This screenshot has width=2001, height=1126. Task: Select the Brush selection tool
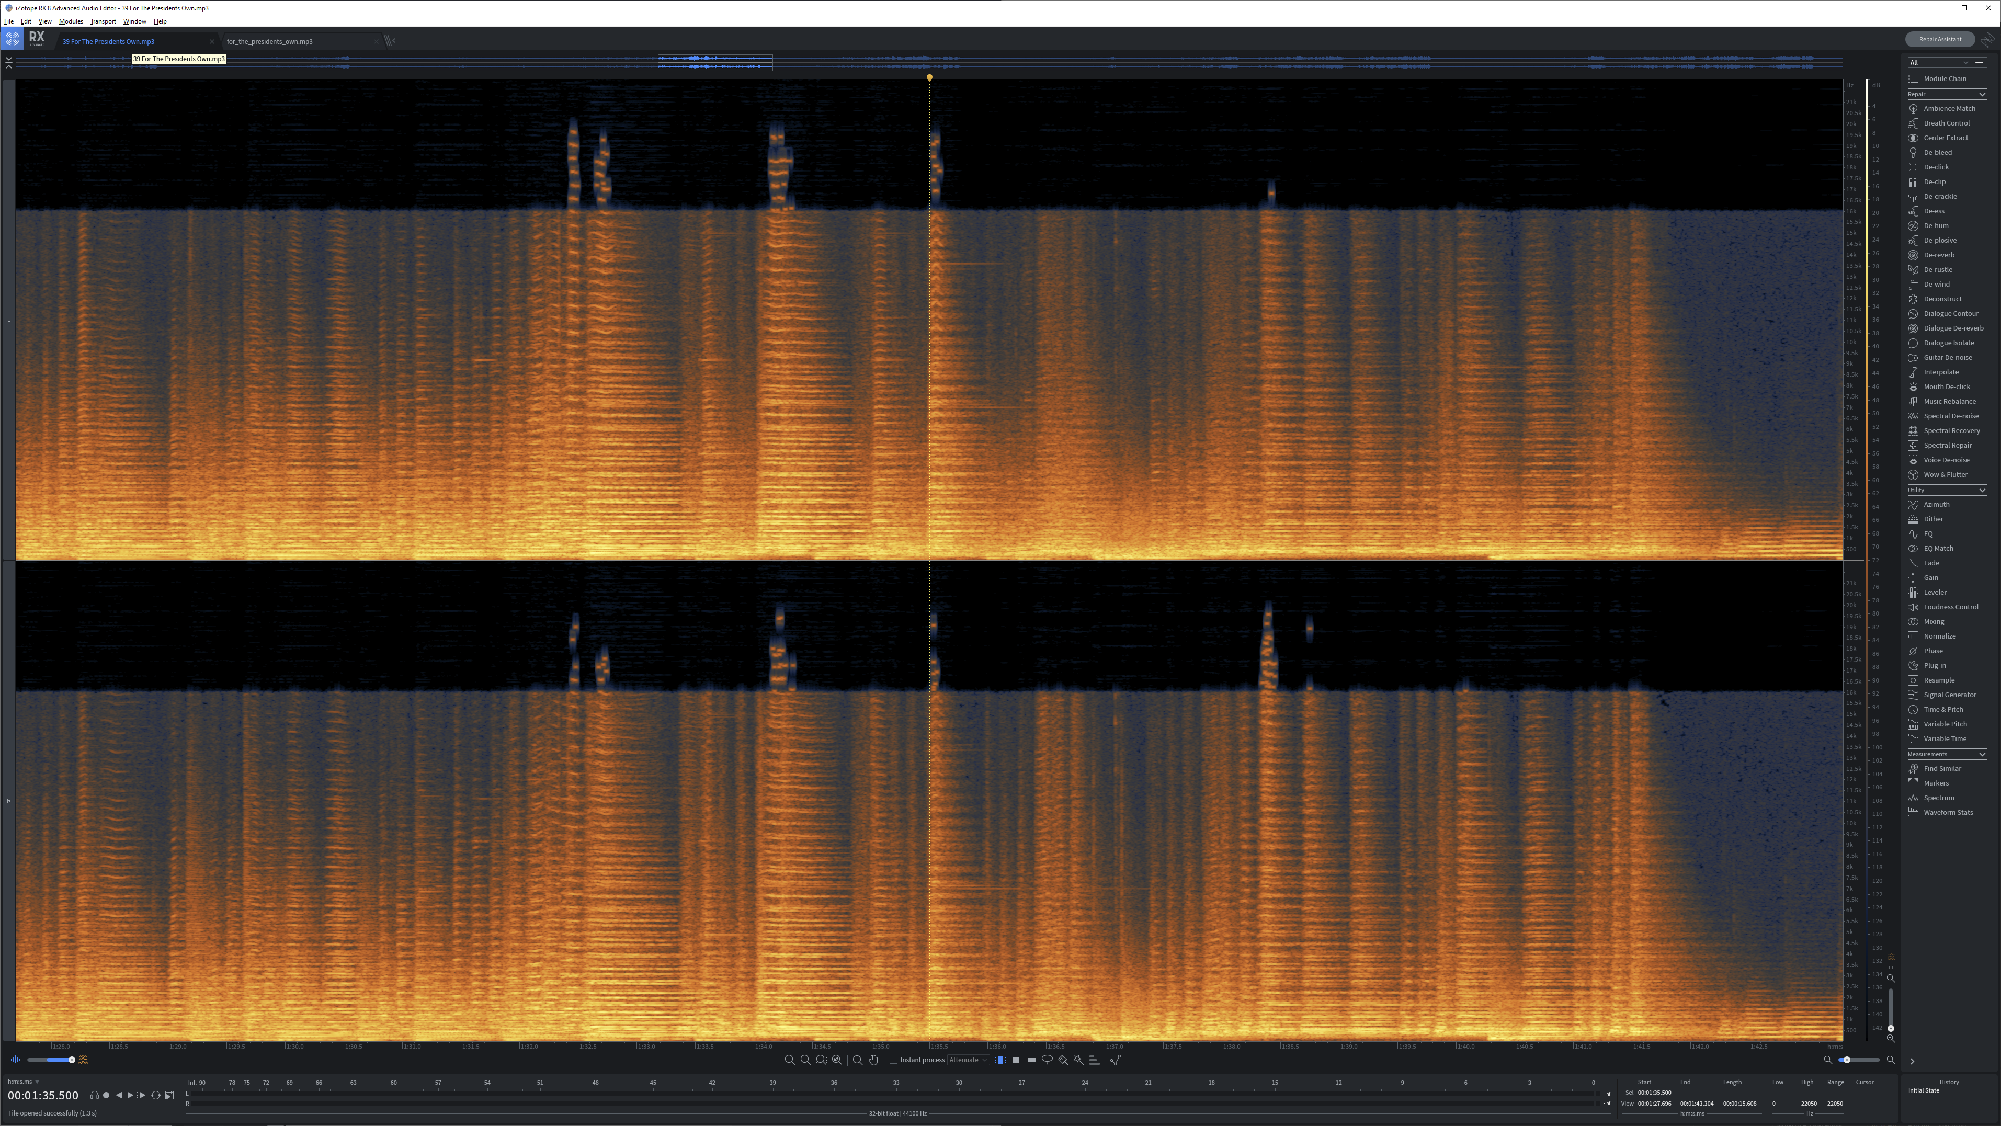click(x=1063, y=1060)
